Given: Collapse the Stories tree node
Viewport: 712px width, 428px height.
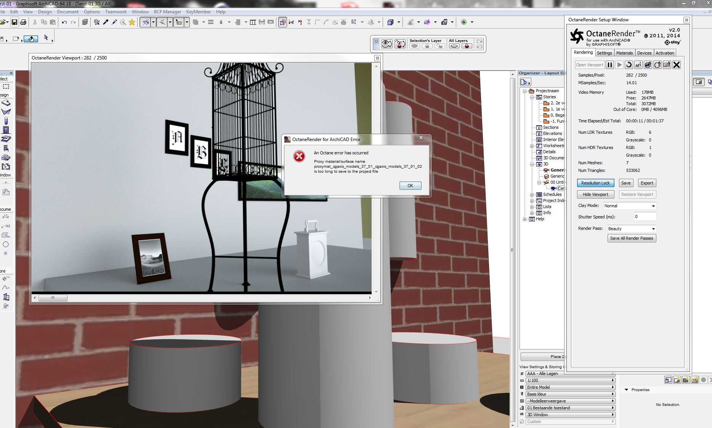Looking at the screenshot, I should coord(532,97).
